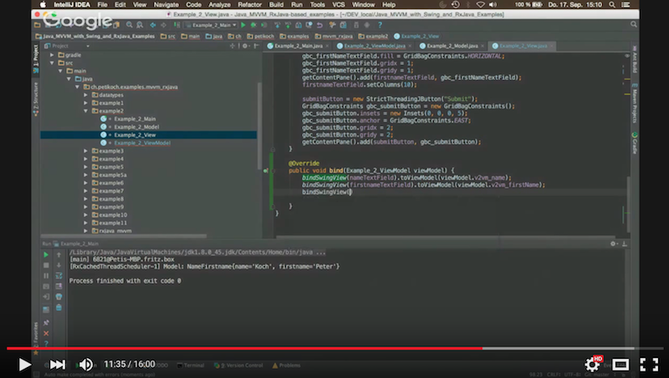Open Run panel settings gear
The image size is (669, 378).
pyautogui.click(x=613, y=244)
